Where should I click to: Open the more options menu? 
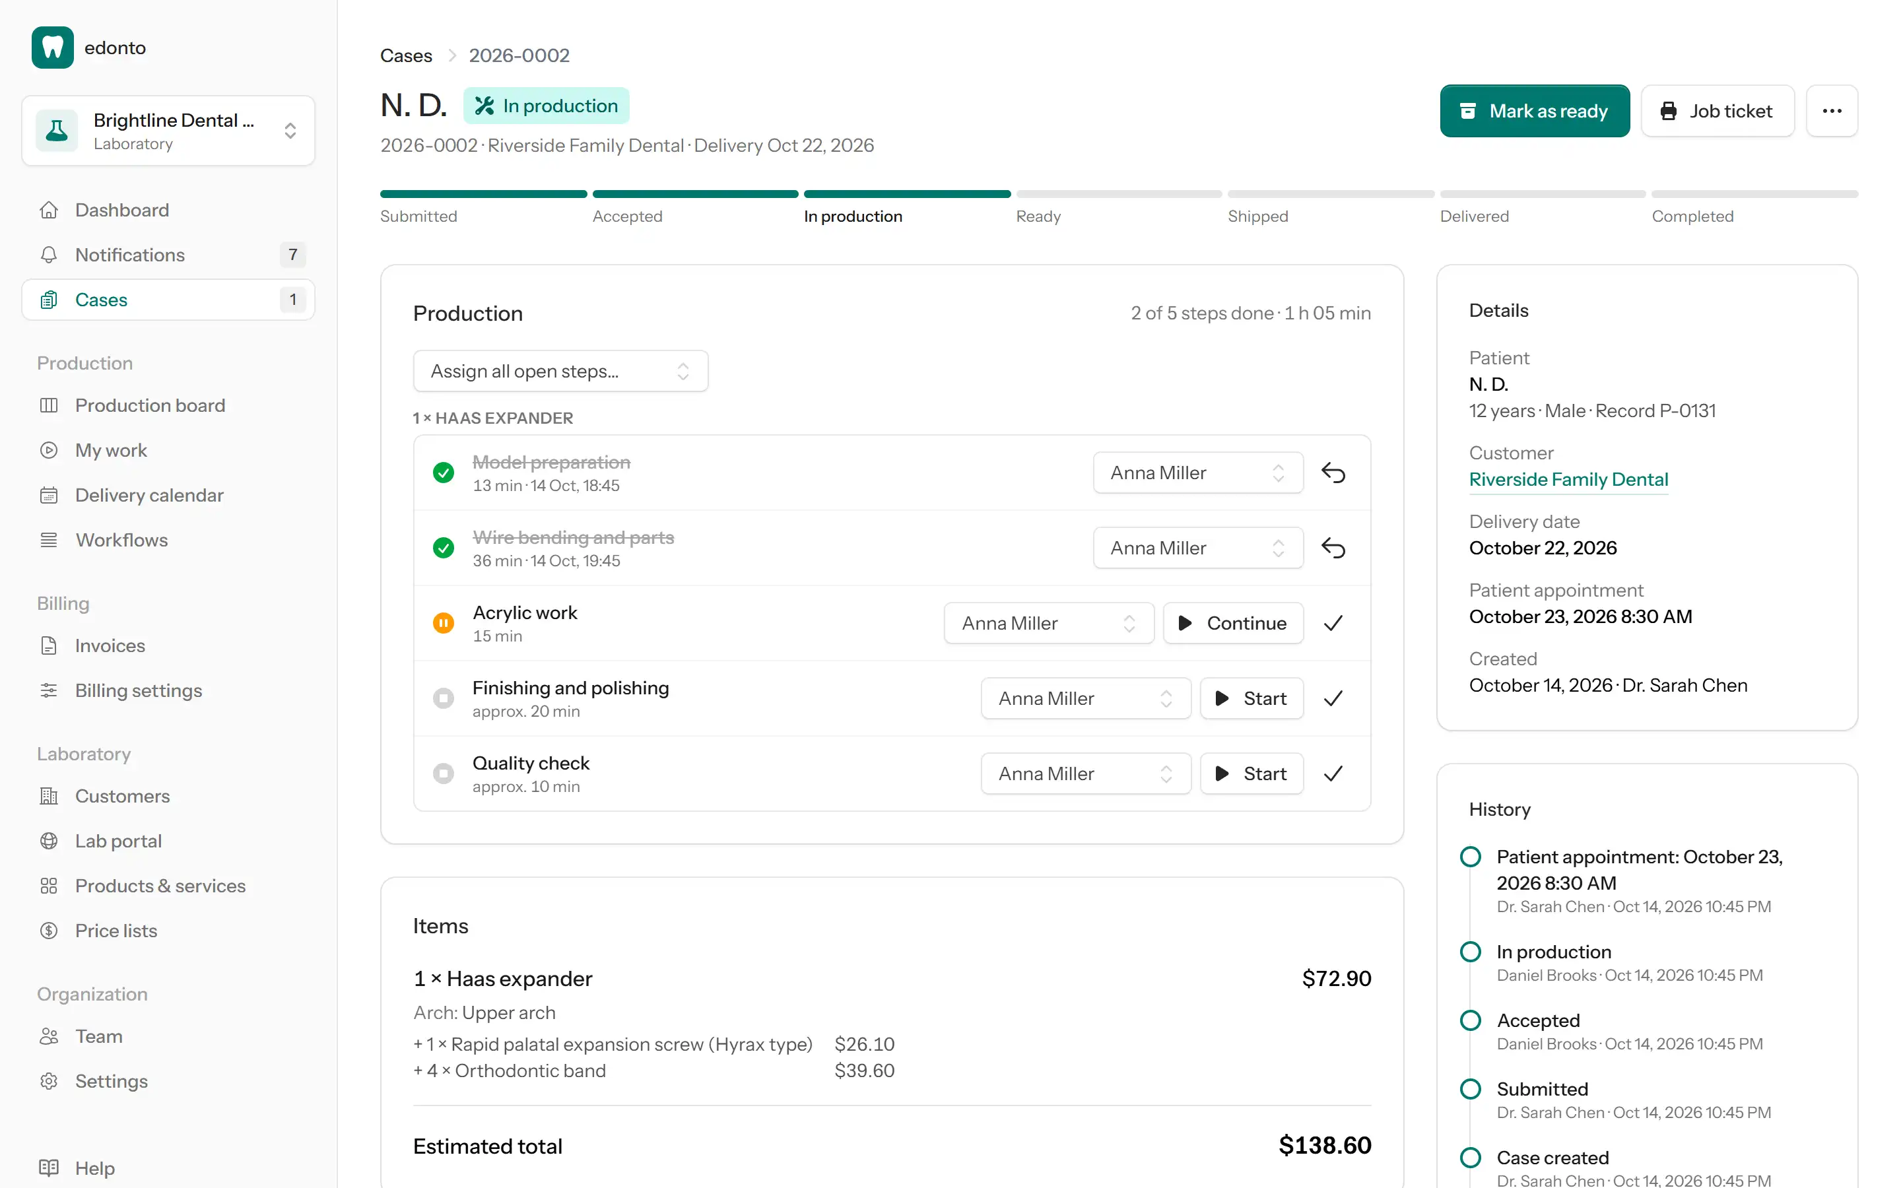(x=1832, y=111)
